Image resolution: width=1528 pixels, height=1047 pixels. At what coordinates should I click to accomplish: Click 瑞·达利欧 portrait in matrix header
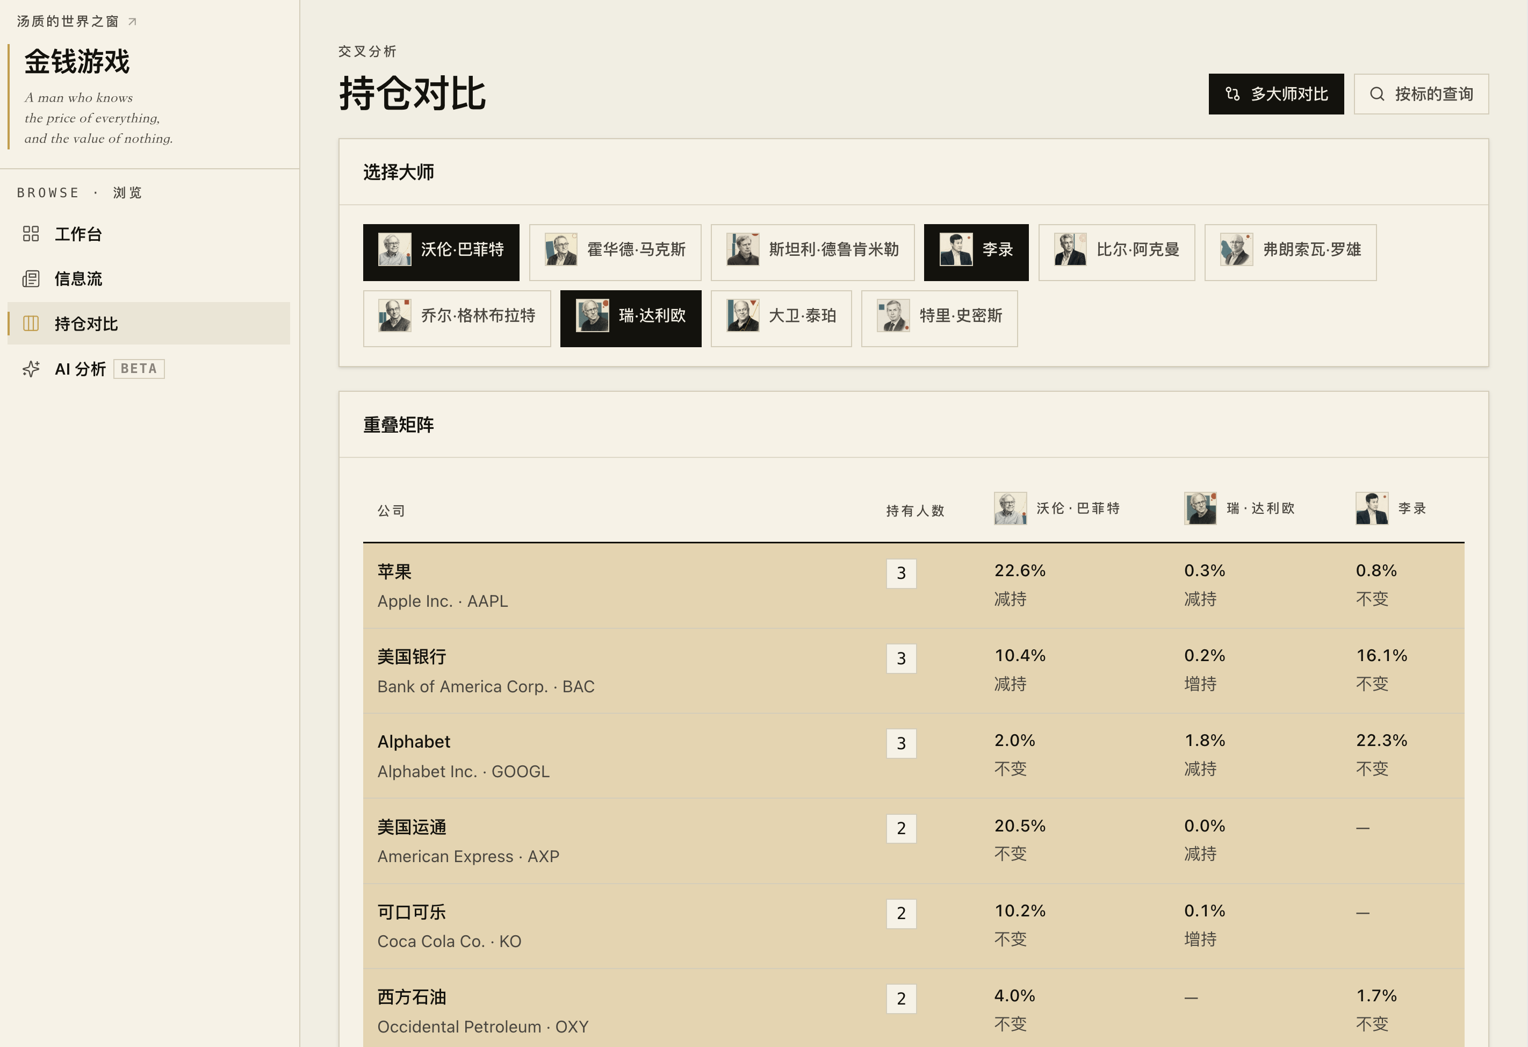1201,508
